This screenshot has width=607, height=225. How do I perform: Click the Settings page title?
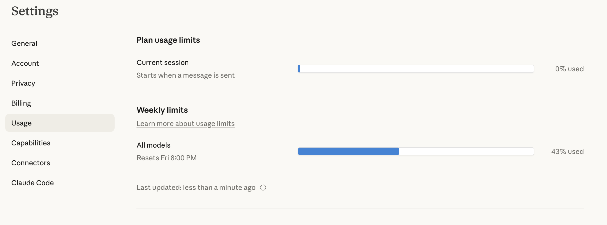[x=35, y=11]
